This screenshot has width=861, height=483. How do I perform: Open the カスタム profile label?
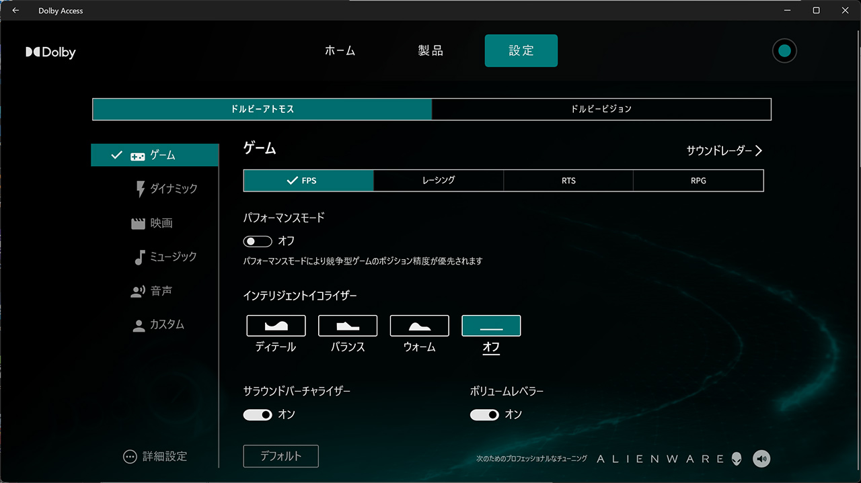pyautogui.click(x=167, y=325)
